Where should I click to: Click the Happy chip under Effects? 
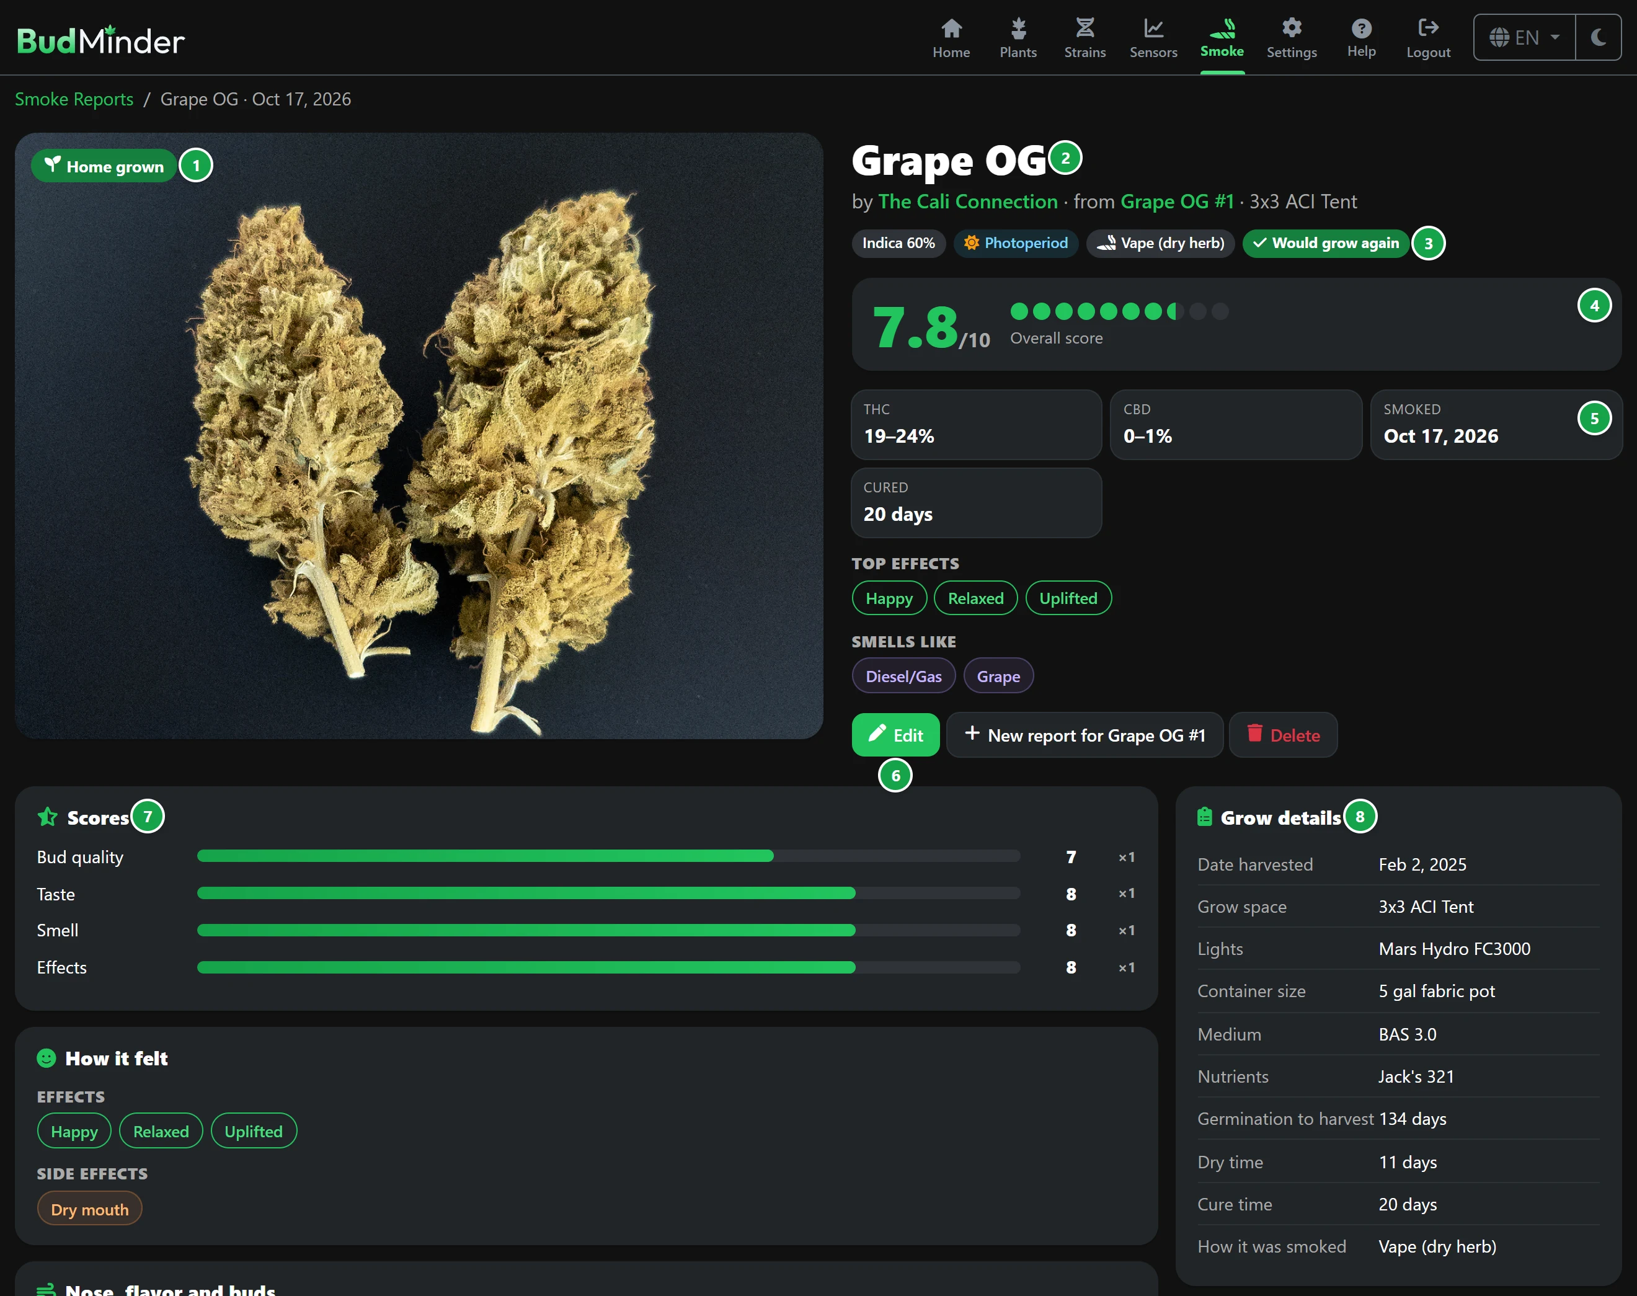click(x=74, y=1131)
